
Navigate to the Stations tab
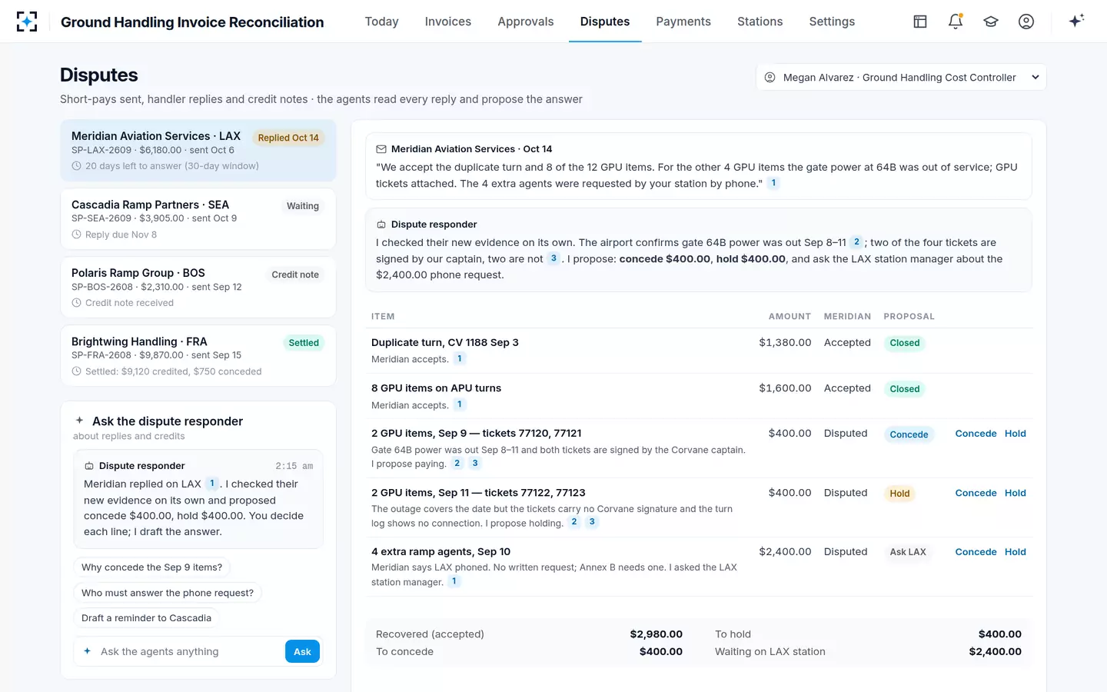click(x=760, y=22)
